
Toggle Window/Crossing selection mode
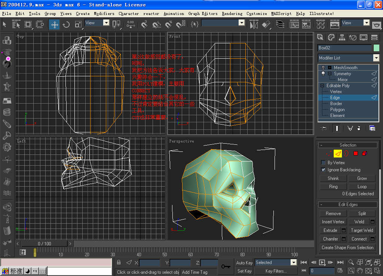tap(40, 25)
